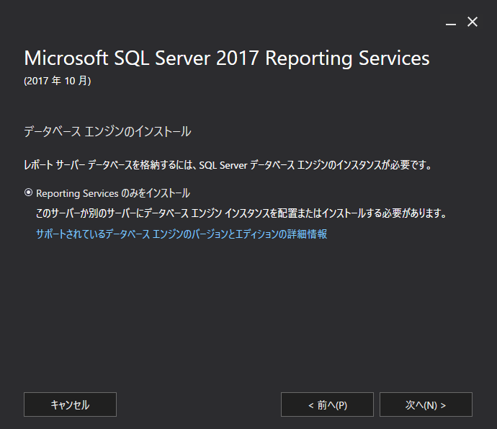Click the レポート サーバー データベース description sentence
This screenshot has height=429, width=497.
point(228,165)
